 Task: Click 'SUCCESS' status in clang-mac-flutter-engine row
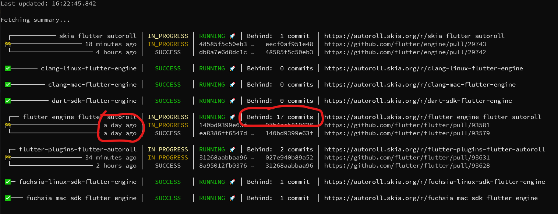pyautogui.click(x=168, y=85)
